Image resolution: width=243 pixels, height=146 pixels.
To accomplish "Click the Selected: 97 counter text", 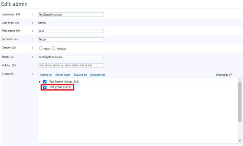I will point(224,75).
